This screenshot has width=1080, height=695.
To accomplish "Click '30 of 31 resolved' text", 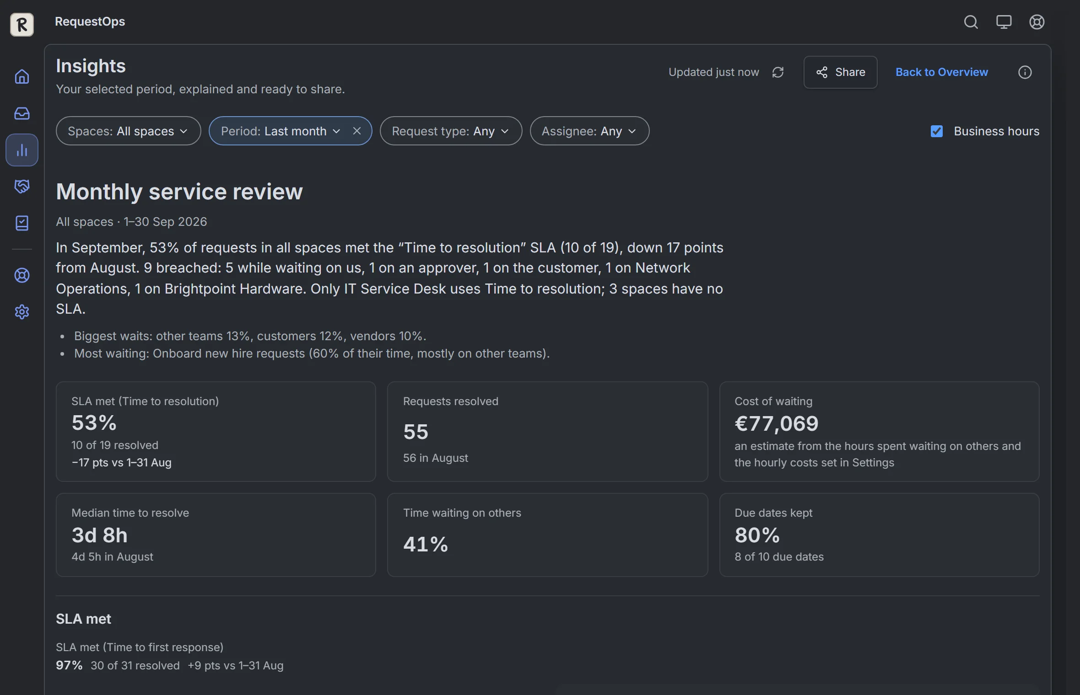I will pos(135,665).
